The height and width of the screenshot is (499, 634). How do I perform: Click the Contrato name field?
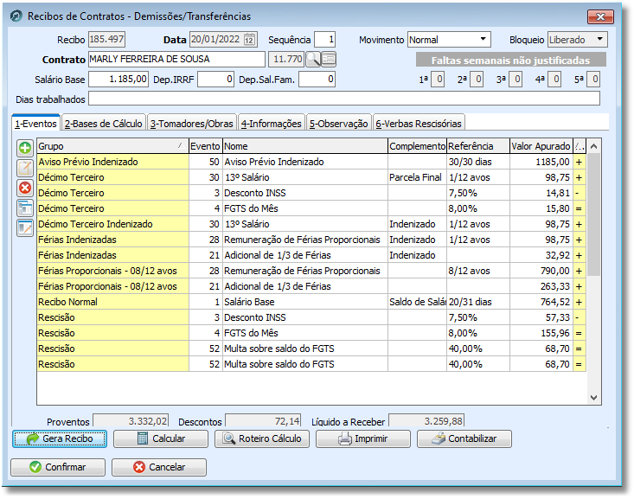(x=176, y=59)
